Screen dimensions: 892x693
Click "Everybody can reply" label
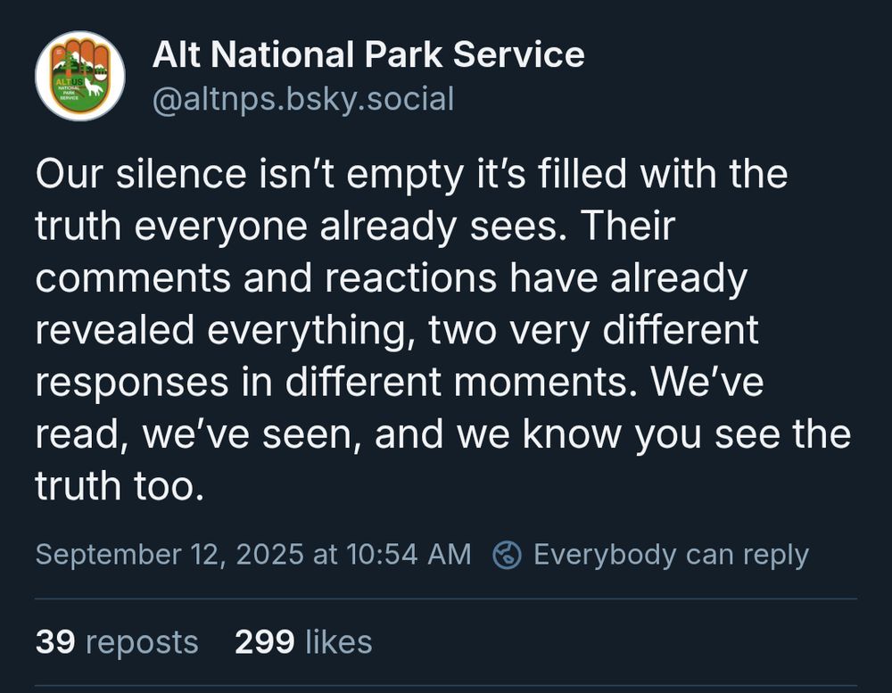[670, 555]
